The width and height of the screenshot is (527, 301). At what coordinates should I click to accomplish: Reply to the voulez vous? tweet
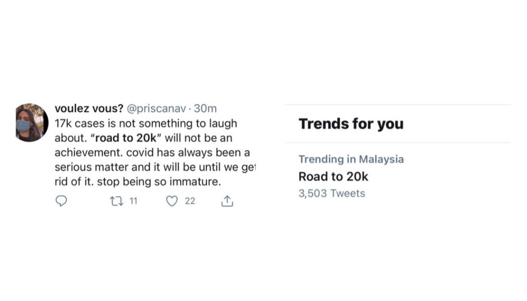coord(61,202)
